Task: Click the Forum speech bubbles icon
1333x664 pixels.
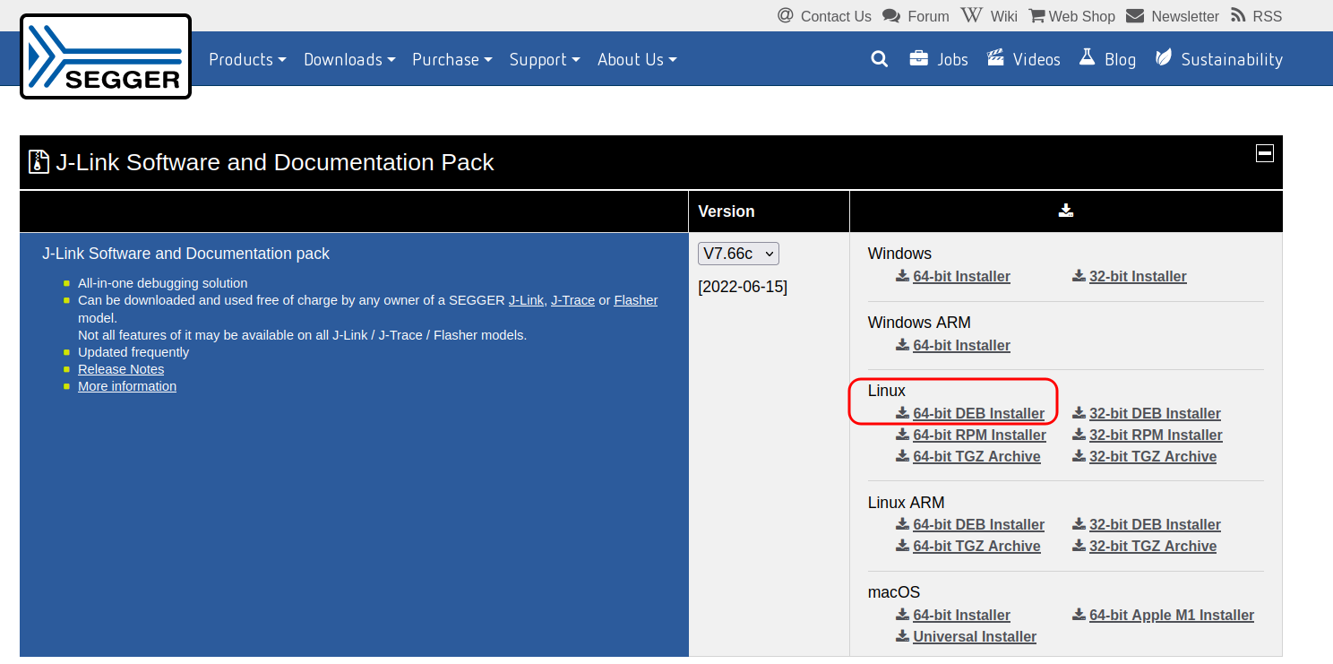Action: pos(891,16)
